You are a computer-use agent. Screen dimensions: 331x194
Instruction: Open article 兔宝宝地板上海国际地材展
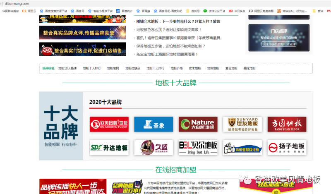pos(167,55)
